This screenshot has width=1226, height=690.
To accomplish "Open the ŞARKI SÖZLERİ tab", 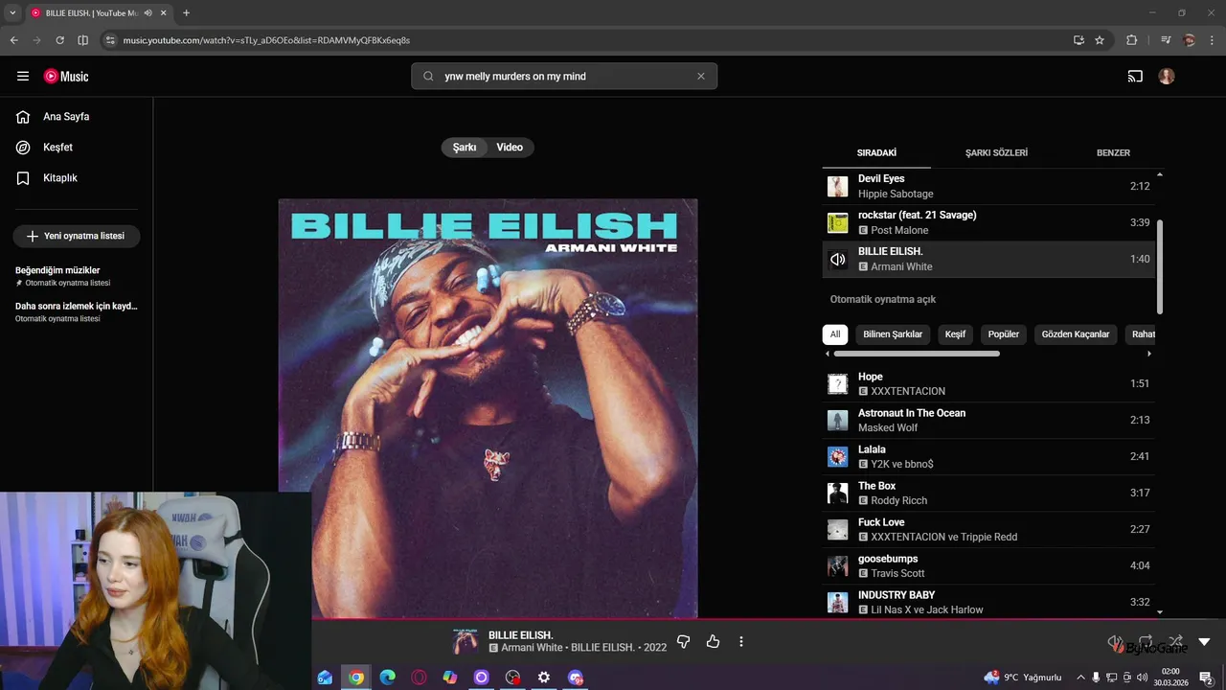I will tap(996, 153).
